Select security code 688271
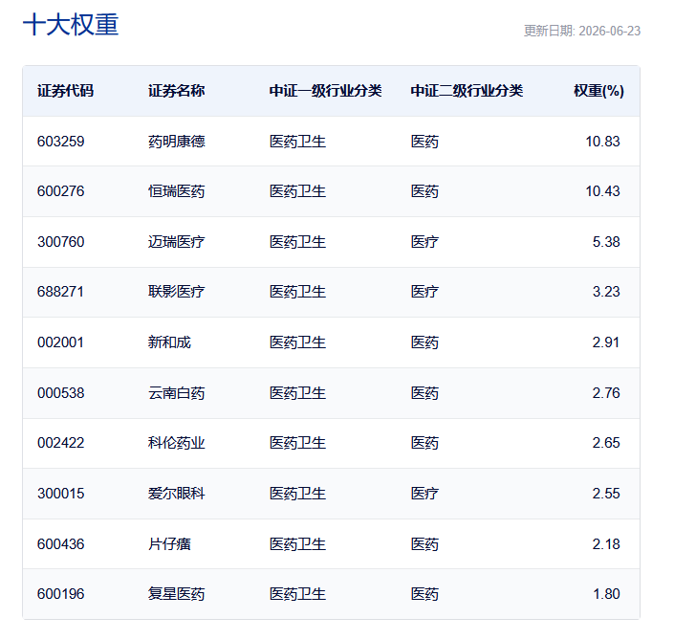Viewport: 674px width, 640px height. [x=60, y=292]
